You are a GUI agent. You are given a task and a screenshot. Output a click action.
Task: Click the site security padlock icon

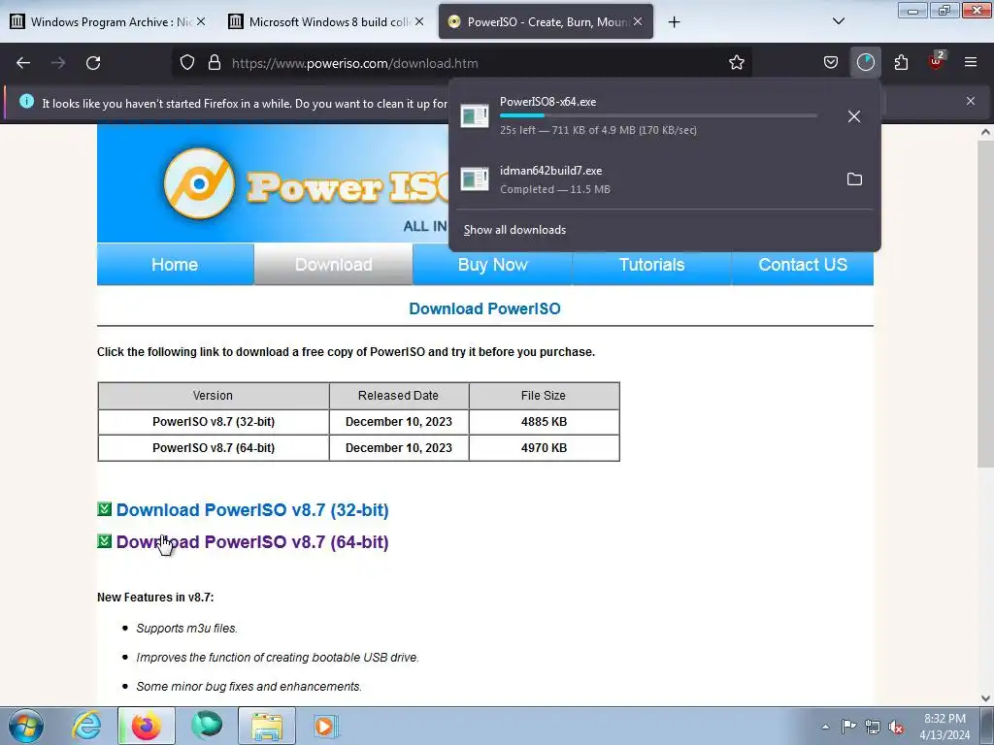pos(215,63)
